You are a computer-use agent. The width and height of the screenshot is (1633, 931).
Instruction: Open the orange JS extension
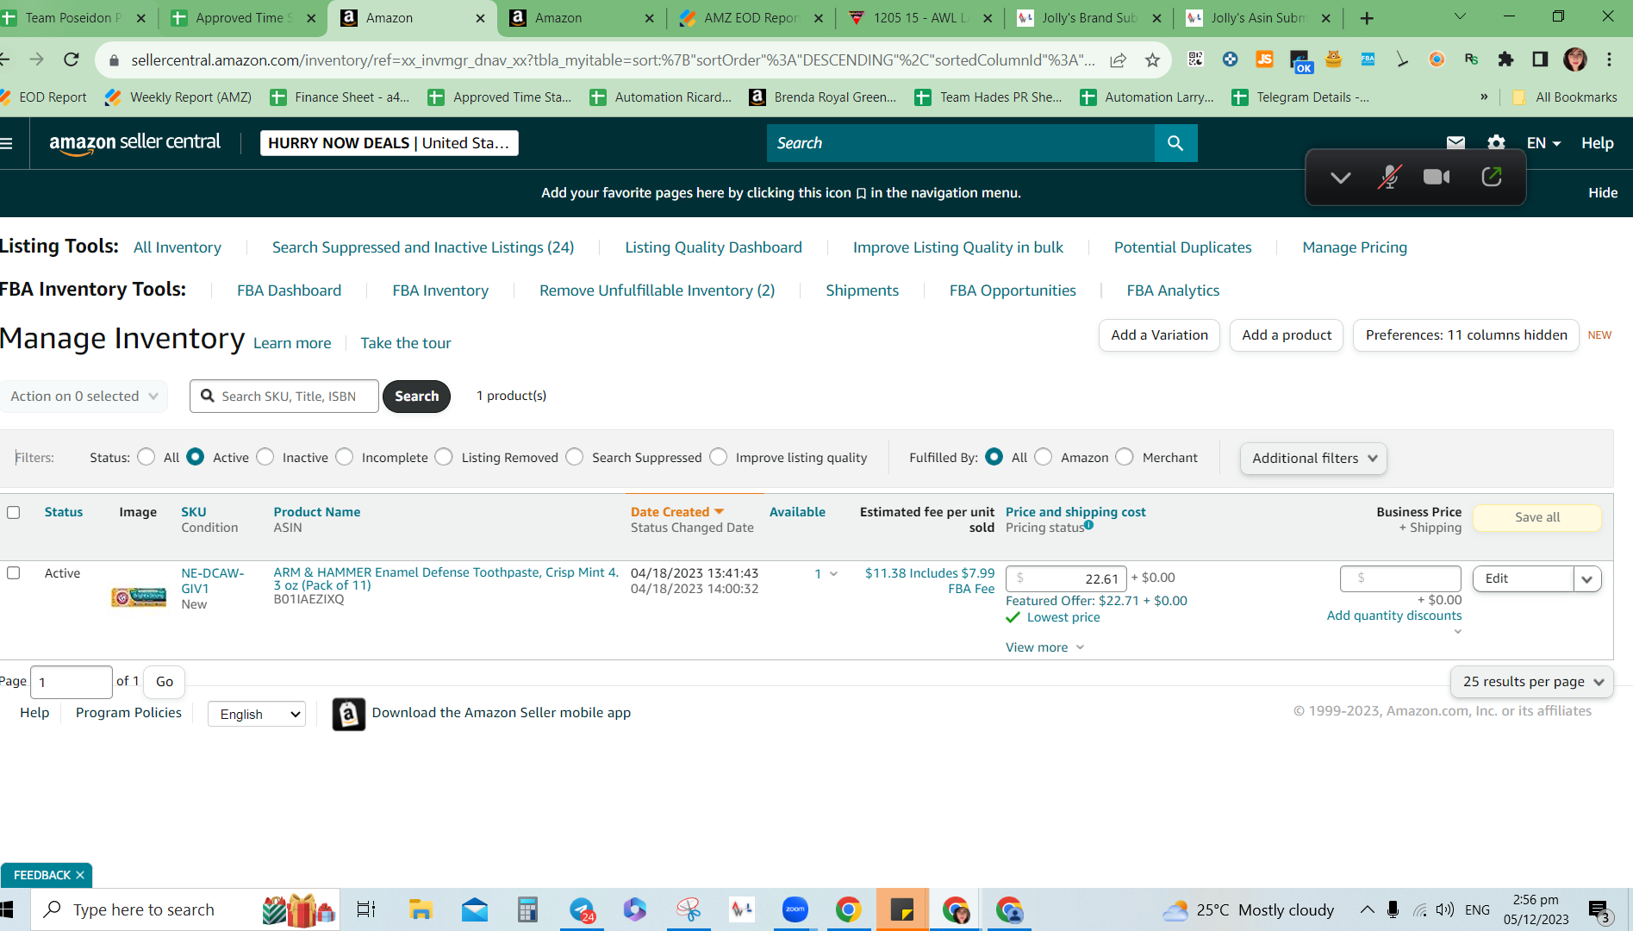pyautogui.click(x=1264, y=59)
